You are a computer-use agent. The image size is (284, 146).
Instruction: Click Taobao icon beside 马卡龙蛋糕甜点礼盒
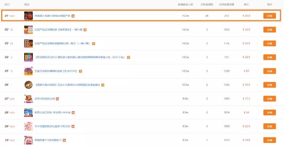pos(73,127)
